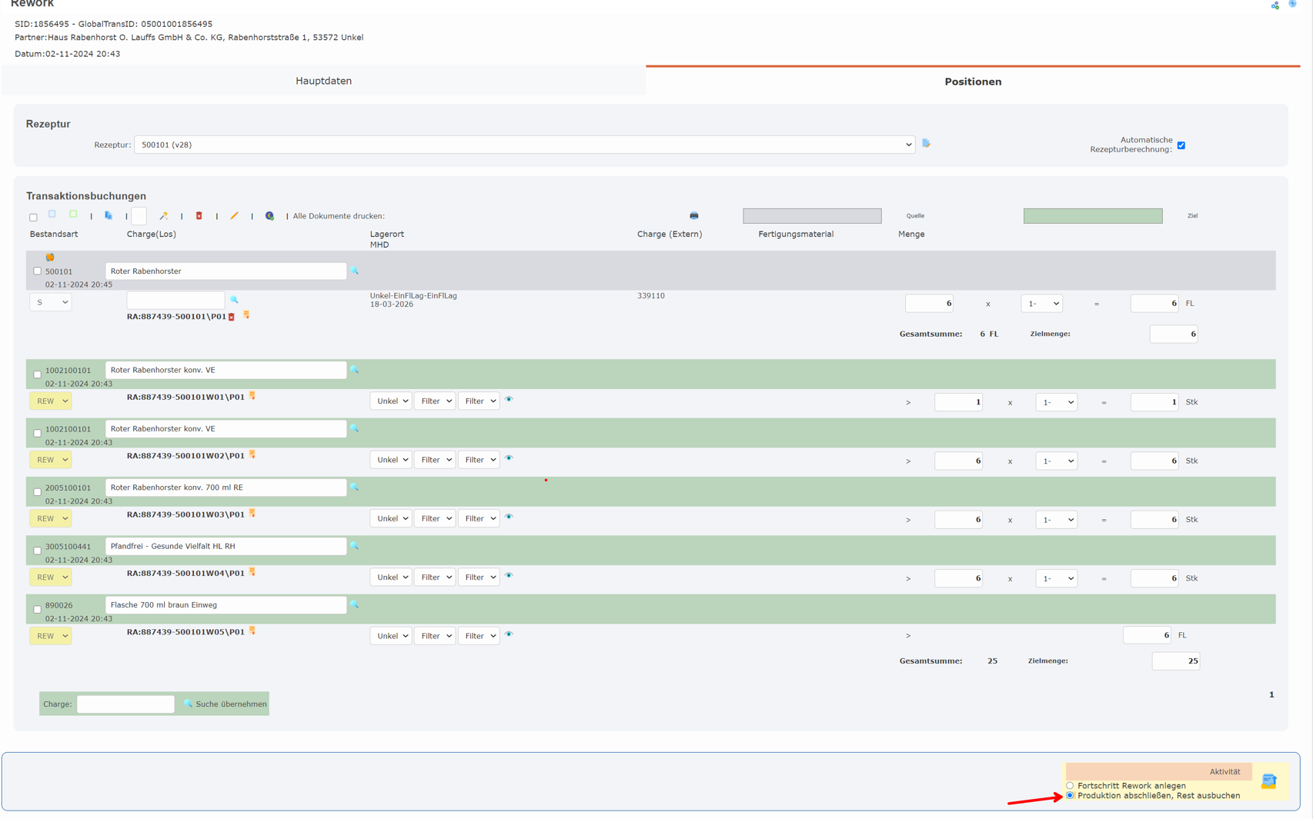This screenshot has height=819, width=1313.
Task: Click search magnifier next to Roter Rabenhorster
Action: 355,271
